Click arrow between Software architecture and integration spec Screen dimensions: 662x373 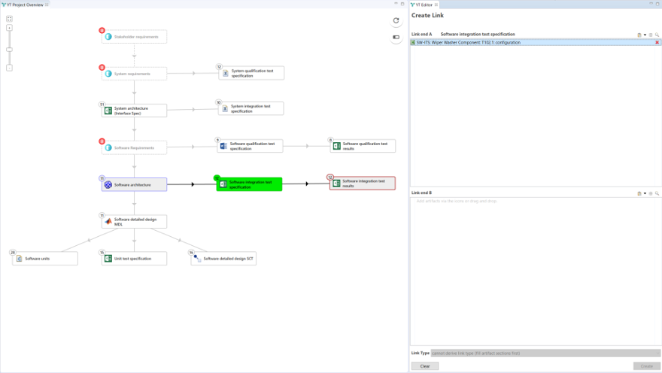193,184
